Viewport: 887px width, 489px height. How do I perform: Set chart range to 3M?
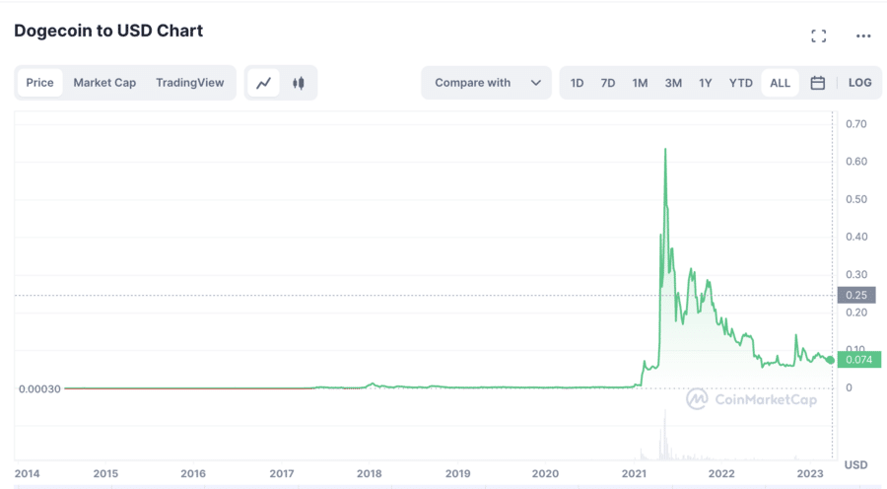(x=673, y=83)
